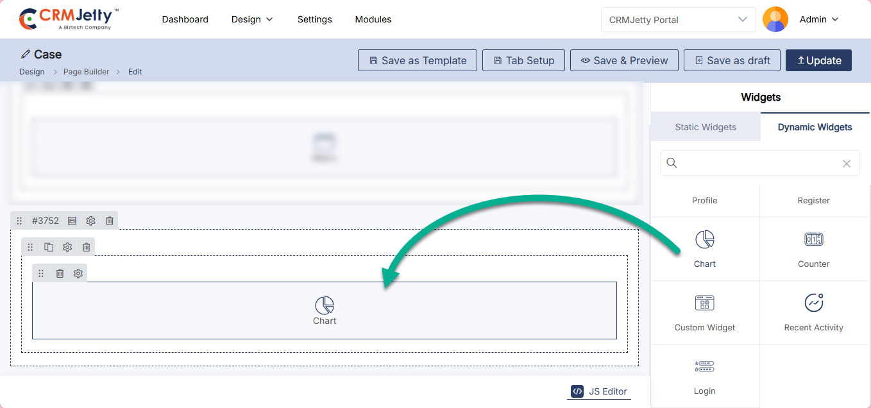
Task: Expand the Design menu dropdown
Action: (x=252, y=19)
